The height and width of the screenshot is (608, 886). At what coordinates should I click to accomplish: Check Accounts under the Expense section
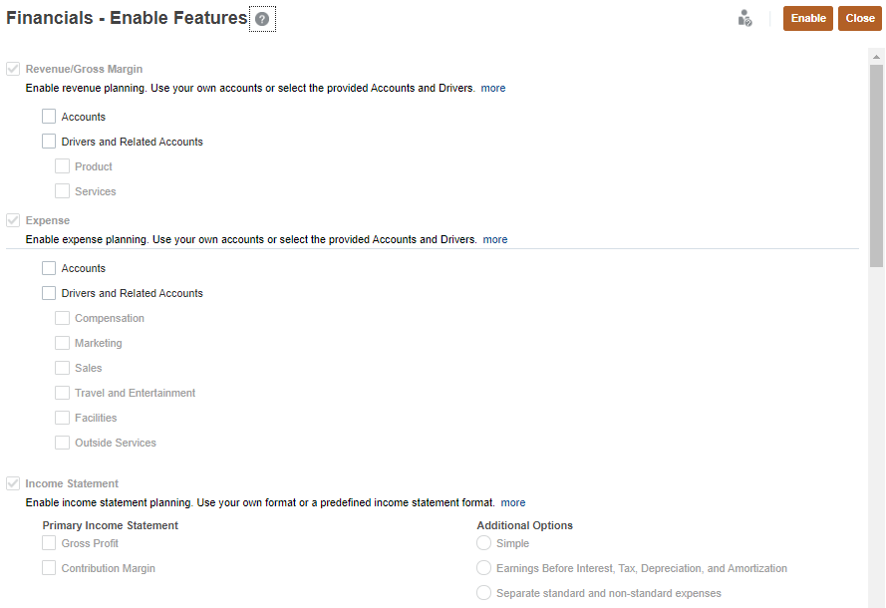(48, 267)
